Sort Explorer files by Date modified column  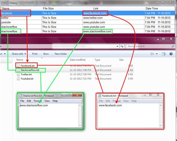coord(78,60)
